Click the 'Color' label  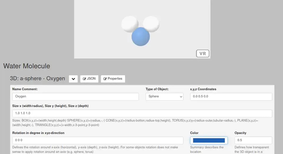point(194,133)
